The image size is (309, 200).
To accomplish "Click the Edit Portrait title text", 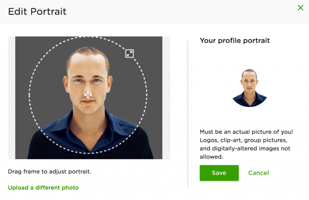I will (x=37, y=12).
